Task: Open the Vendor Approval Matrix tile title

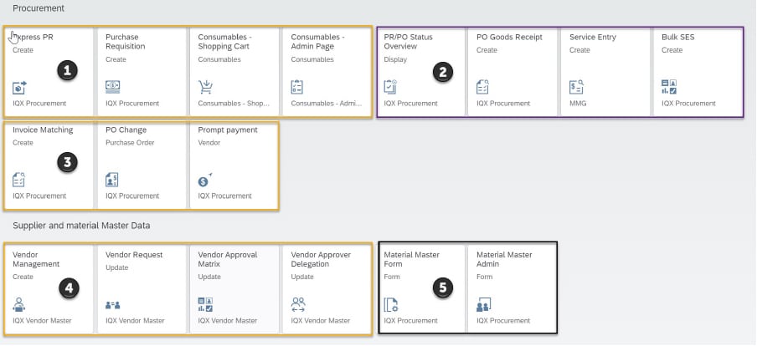Action: pyautogui.click(x=228, y=259)
